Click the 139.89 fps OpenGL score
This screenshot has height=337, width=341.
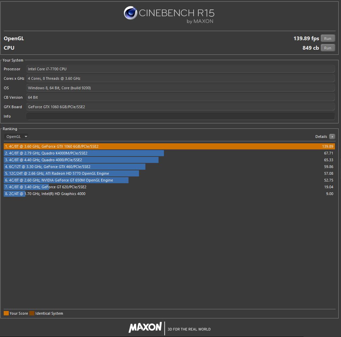point(306,39)
